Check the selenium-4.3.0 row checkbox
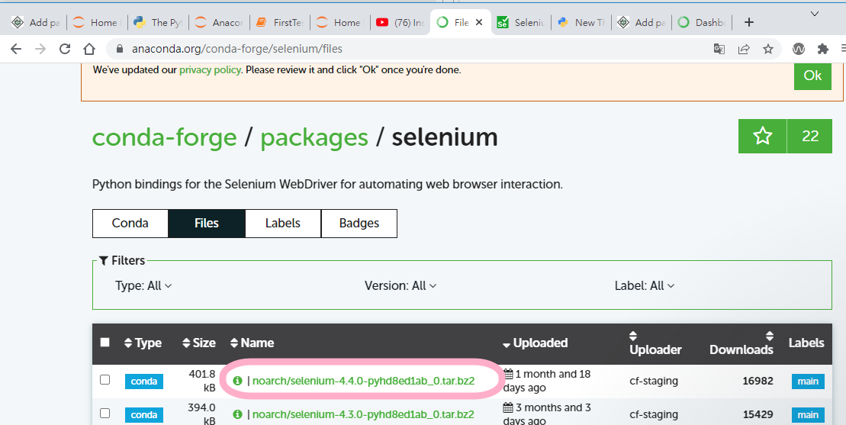846x425 pixels. (x=105, y=414)
